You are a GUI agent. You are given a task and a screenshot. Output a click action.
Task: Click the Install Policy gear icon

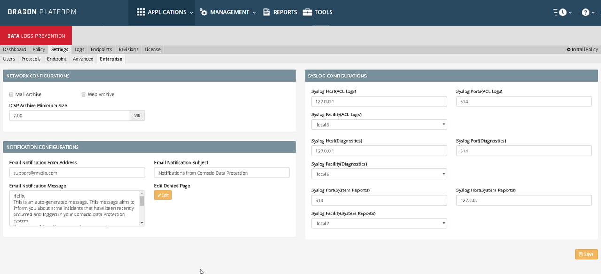click(x=569, y=49)
